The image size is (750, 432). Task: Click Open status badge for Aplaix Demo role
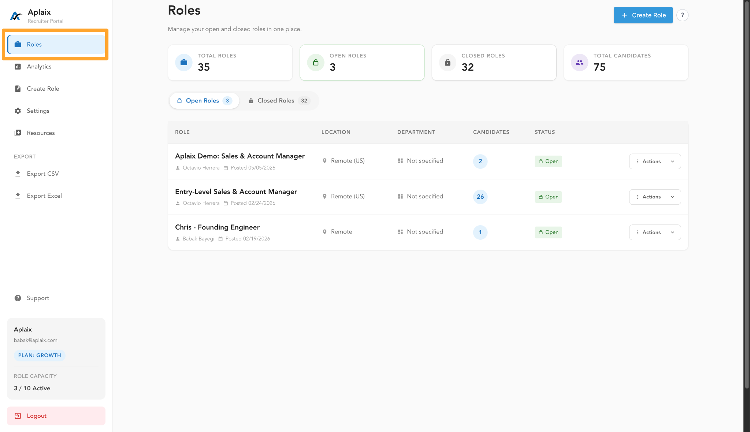click(x=548, y=161)
